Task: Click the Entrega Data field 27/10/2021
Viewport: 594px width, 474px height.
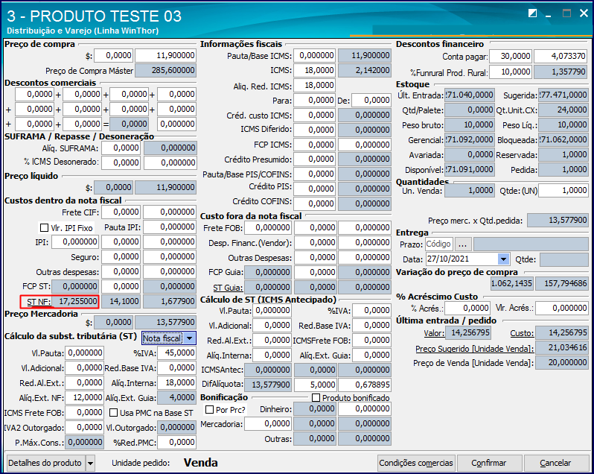Action: point(462,259)
